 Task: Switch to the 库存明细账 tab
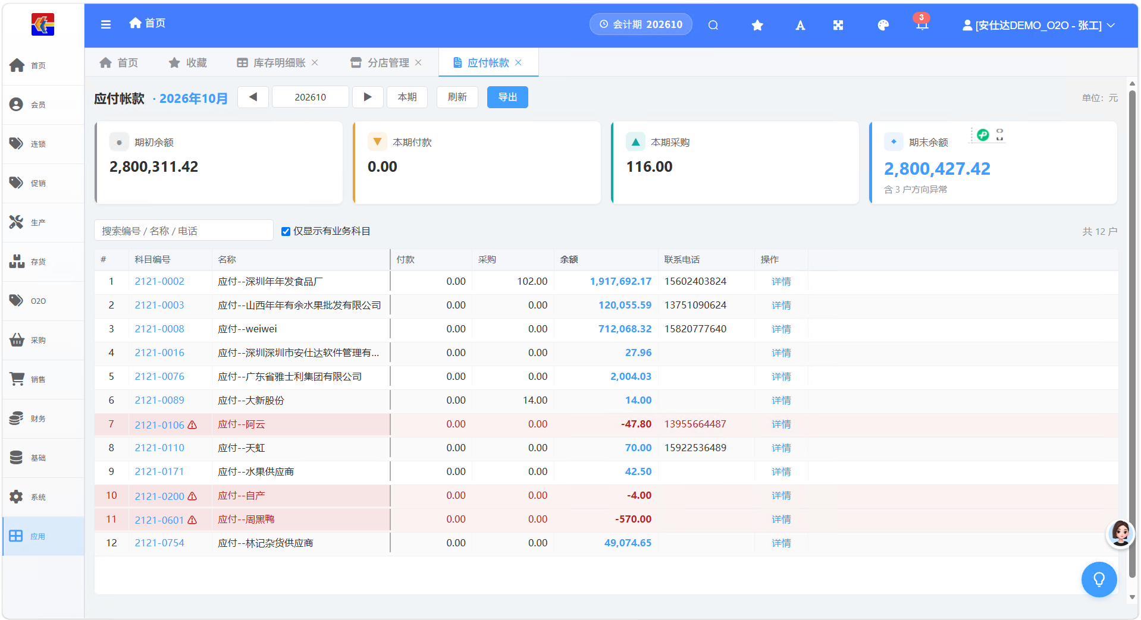click(x=279, y=62)
